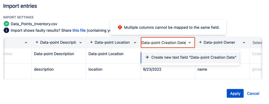Click the Apply button
Image resolution: width=269 pixels, height=104 pixels.
pyautogui.click(x=235, y=93)
